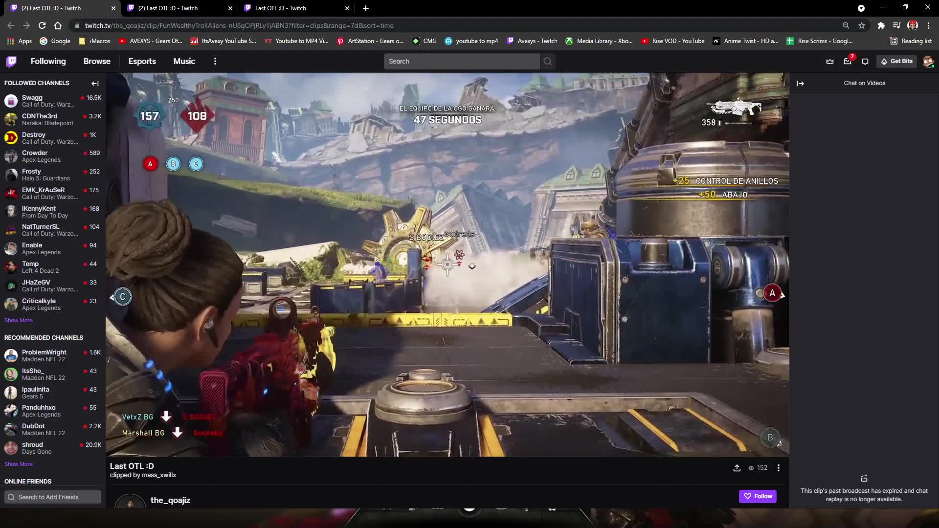Screen dimensions: 939x528
Task: Open the Twitch user avatar menu
Action: point(928,62)
